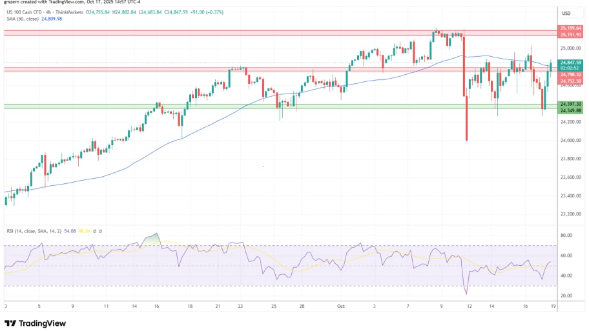The height and width of the screenshot is (331, 589).
Task: Click the SMA value 24,809.98 in legend
Action: (x=52, y=19)
